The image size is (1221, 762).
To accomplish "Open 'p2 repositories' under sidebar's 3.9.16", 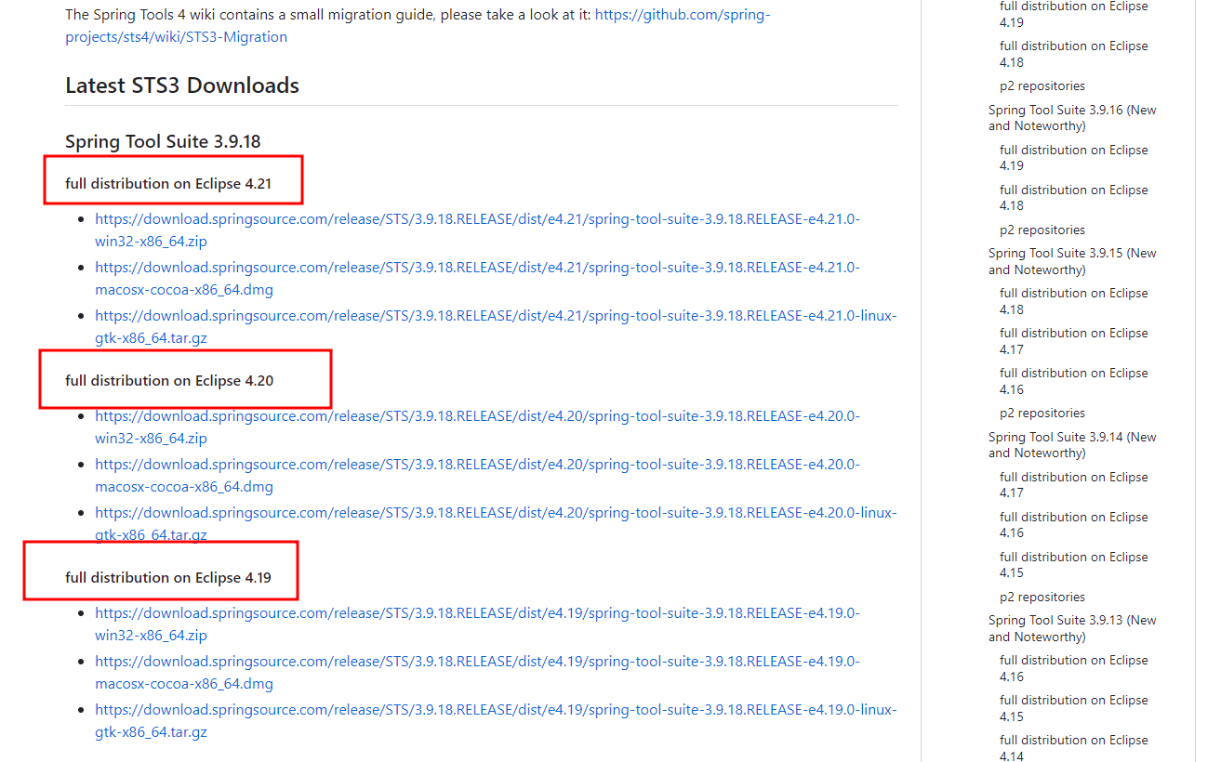I will coord(1042,230).
